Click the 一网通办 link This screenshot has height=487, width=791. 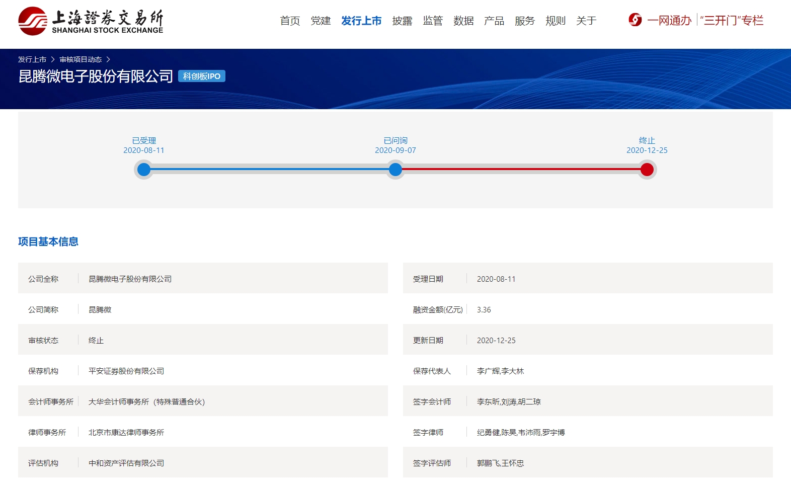click(x=670, y=20)
